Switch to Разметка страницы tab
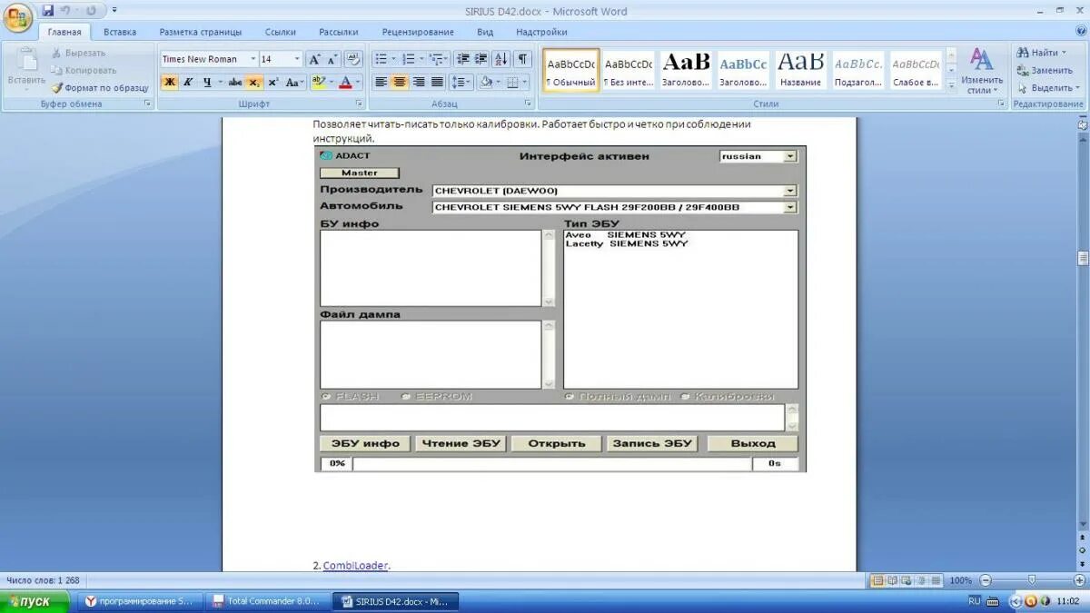 coord(201,32)
